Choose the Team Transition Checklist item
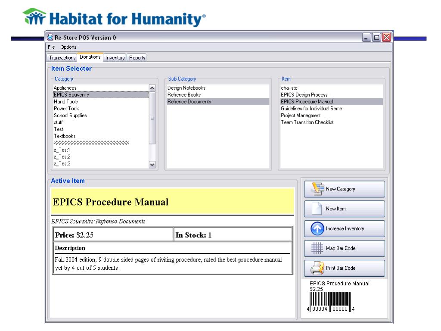The width and height of the screenshot is (441, 331). [x=331, y=122]
